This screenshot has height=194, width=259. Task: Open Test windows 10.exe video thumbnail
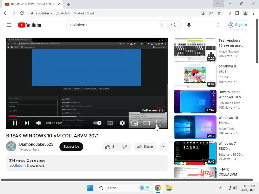pos(195,50)
